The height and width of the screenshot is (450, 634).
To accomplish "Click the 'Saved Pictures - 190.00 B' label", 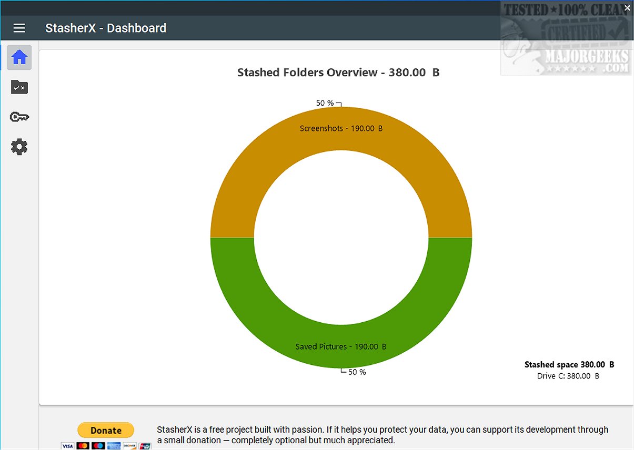I will coord(341,346).
